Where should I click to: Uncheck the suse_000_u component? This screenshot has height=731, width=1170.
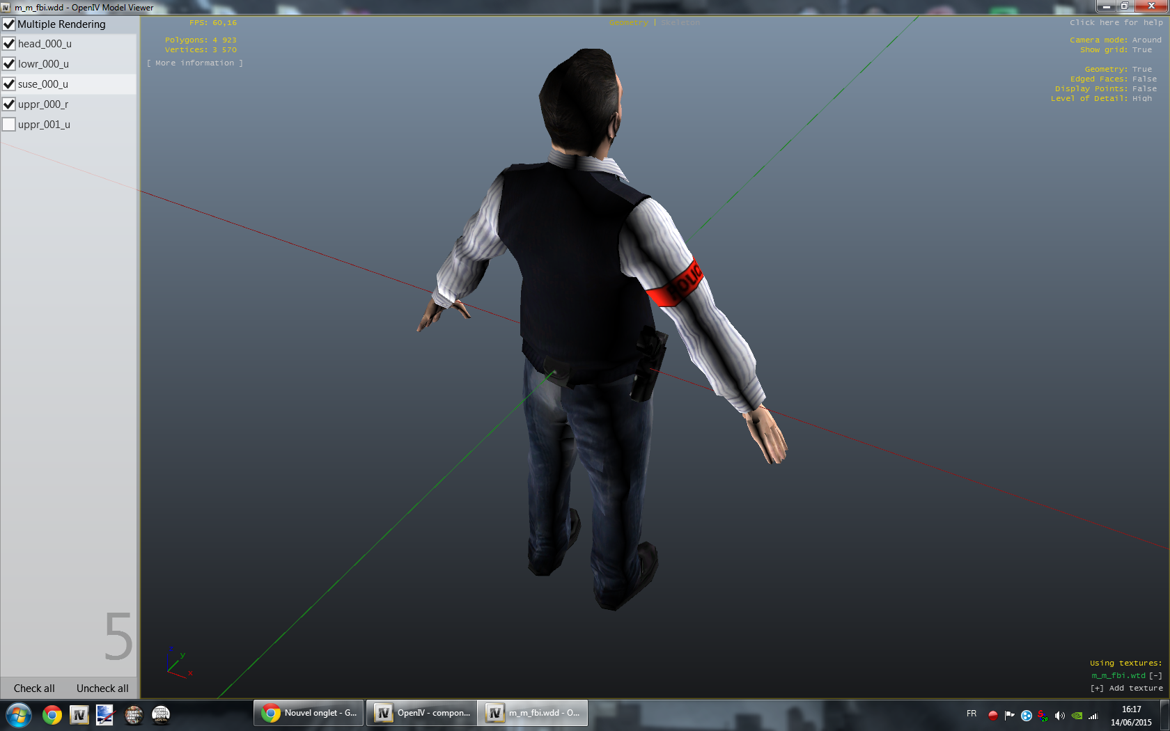(x=9, y=84)
